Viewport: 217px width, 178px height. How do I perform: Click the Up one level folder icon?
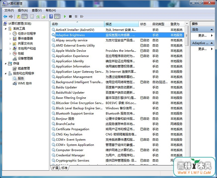[18, 17]
